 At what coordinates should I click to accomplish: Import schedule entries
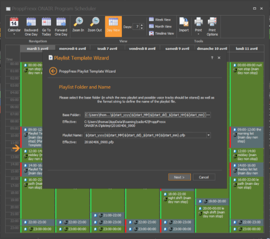(184, 25)
